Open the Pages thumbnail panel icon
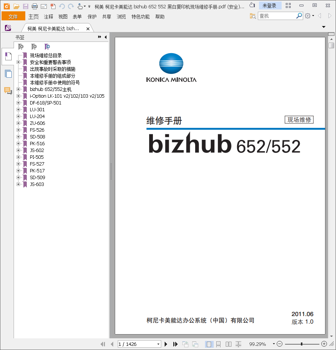336x350 pixels. point(8,74)
